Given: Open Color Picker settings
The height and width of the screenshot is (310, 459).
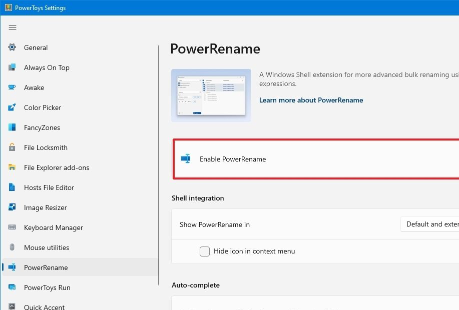Looking at the screenshot, I should coord(80,107).
